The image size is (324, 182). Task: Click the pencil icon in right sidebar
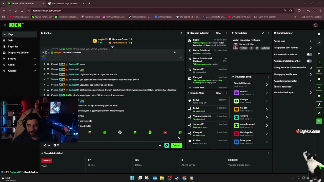[319, 42]
